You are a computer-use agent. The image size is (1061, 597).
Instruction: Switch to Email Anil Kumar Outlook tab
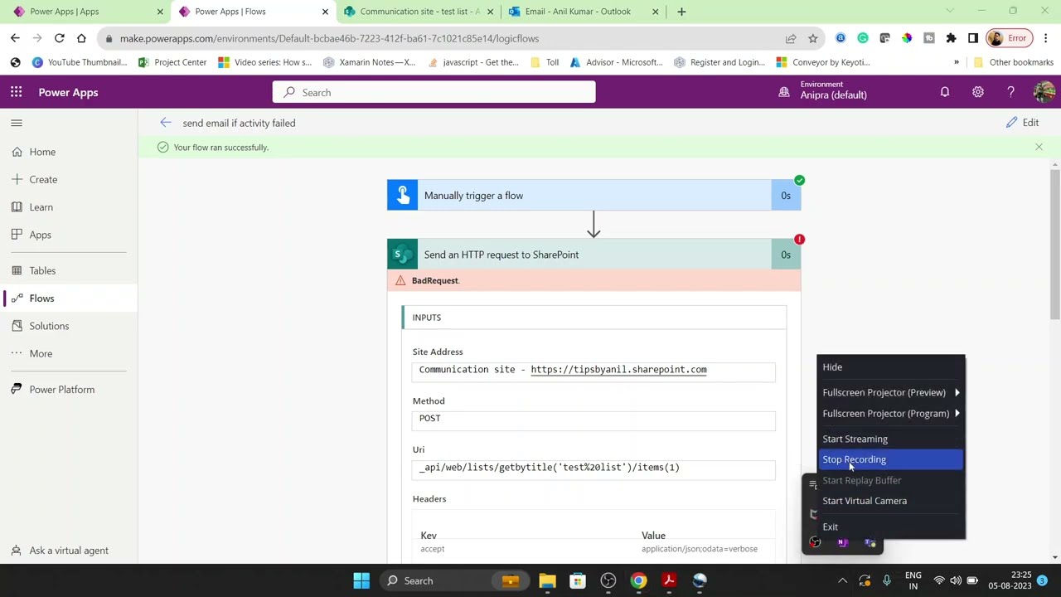click(584, 12)
